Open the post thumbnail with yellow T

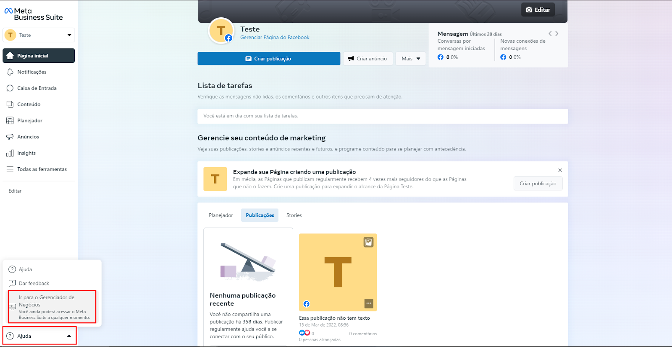[338, 272]
